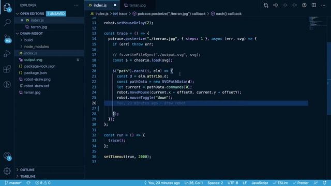Open robot-draw.png file
The image size is (331, 186).
(x=50, y=79)
